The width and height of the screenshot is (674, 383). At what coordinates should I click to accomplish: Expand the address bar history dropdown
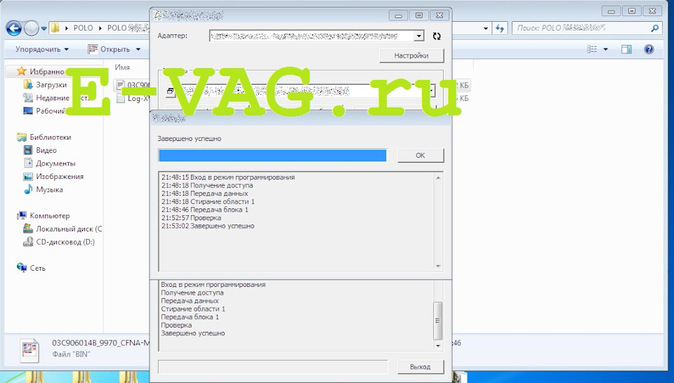486,28
